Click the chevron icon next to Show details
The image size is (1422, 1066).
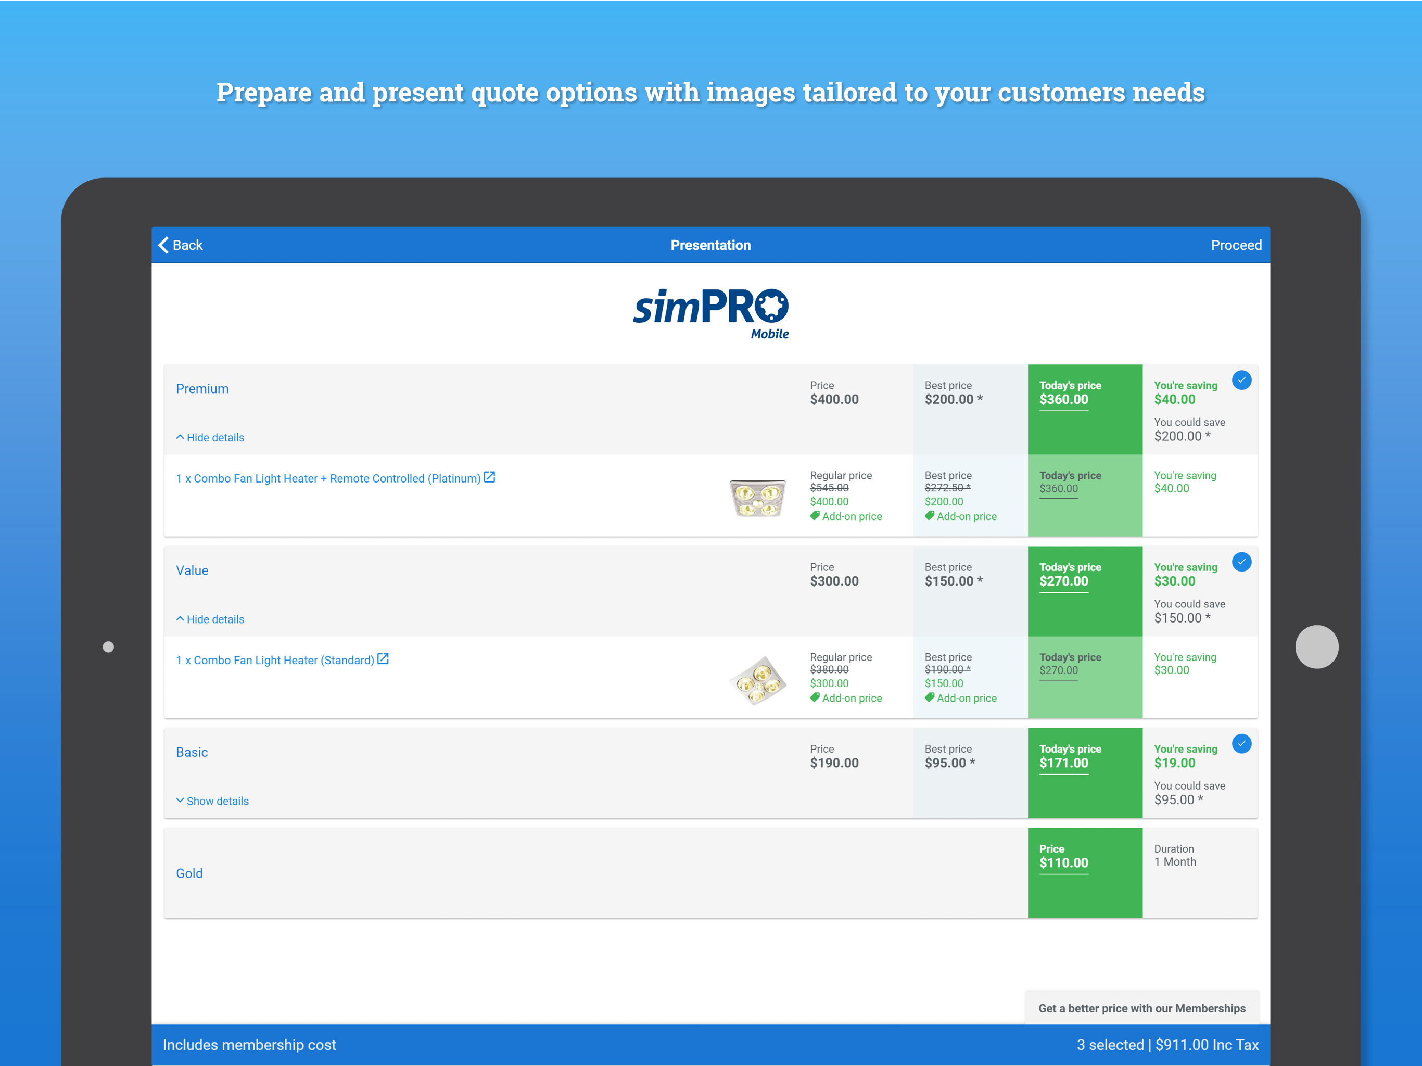pyautogui.click(x=180, y=800)
